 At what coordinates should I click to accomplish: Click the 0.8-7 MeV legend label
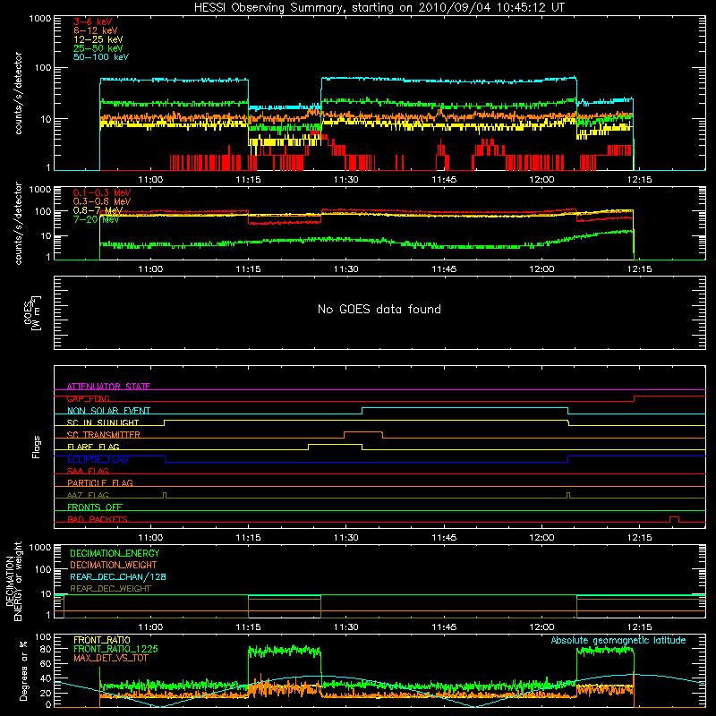click(98, 210)
